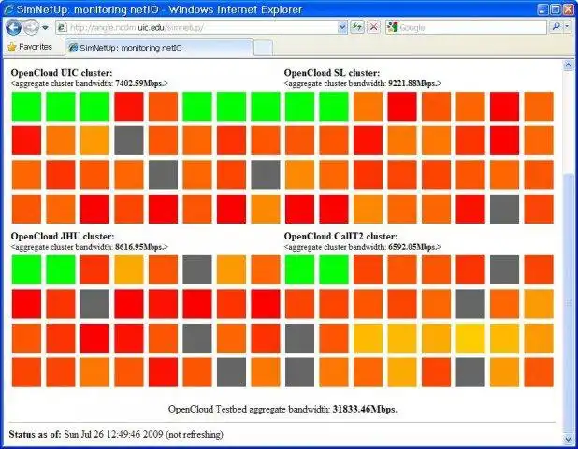Click the Google icon in search box
Image resolution: width=578 pixels, height=449 pixels.
392,27
